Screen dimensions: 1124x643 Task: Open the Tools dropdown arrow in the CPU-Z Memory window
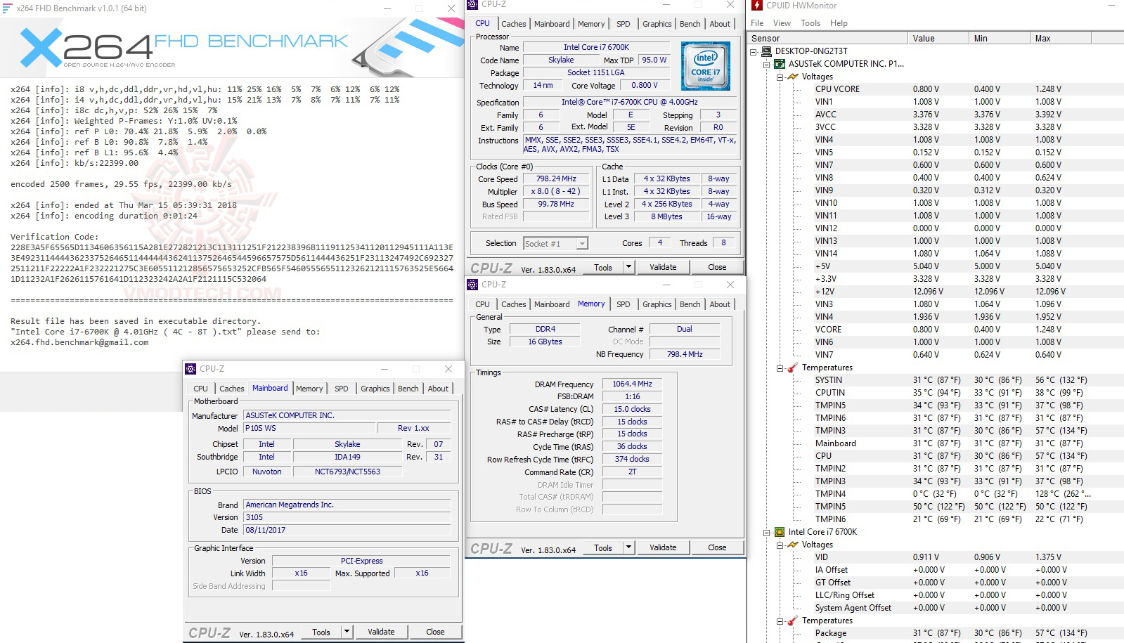tap(629, 547)
